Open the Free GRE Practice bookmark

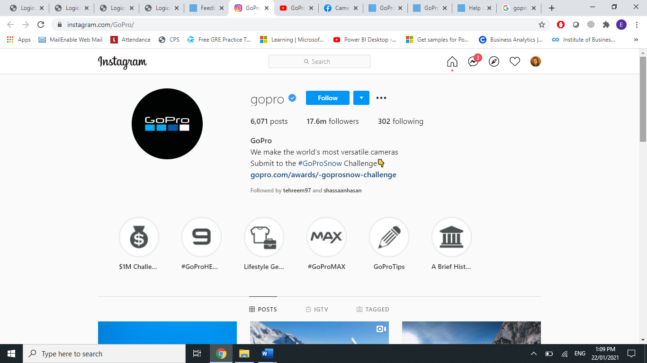(x=219, y=40)
